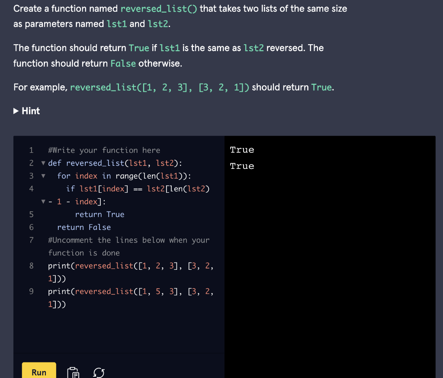Click the print call with [1, 2, 3] on line 8

point(131,272)
